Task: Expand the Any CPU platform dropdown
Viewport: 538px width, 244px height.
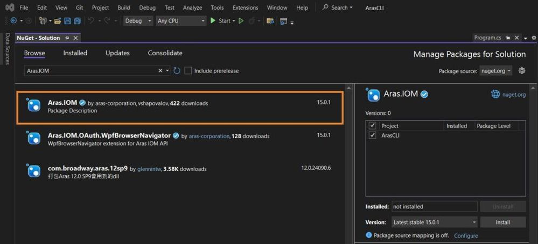Action: pyautogui.click(x=181, y=21)
